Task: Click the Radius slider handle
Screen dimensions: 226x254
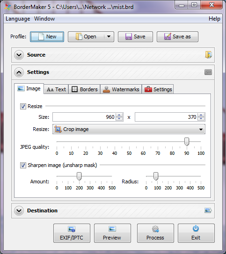Action: tap(156, 176)
